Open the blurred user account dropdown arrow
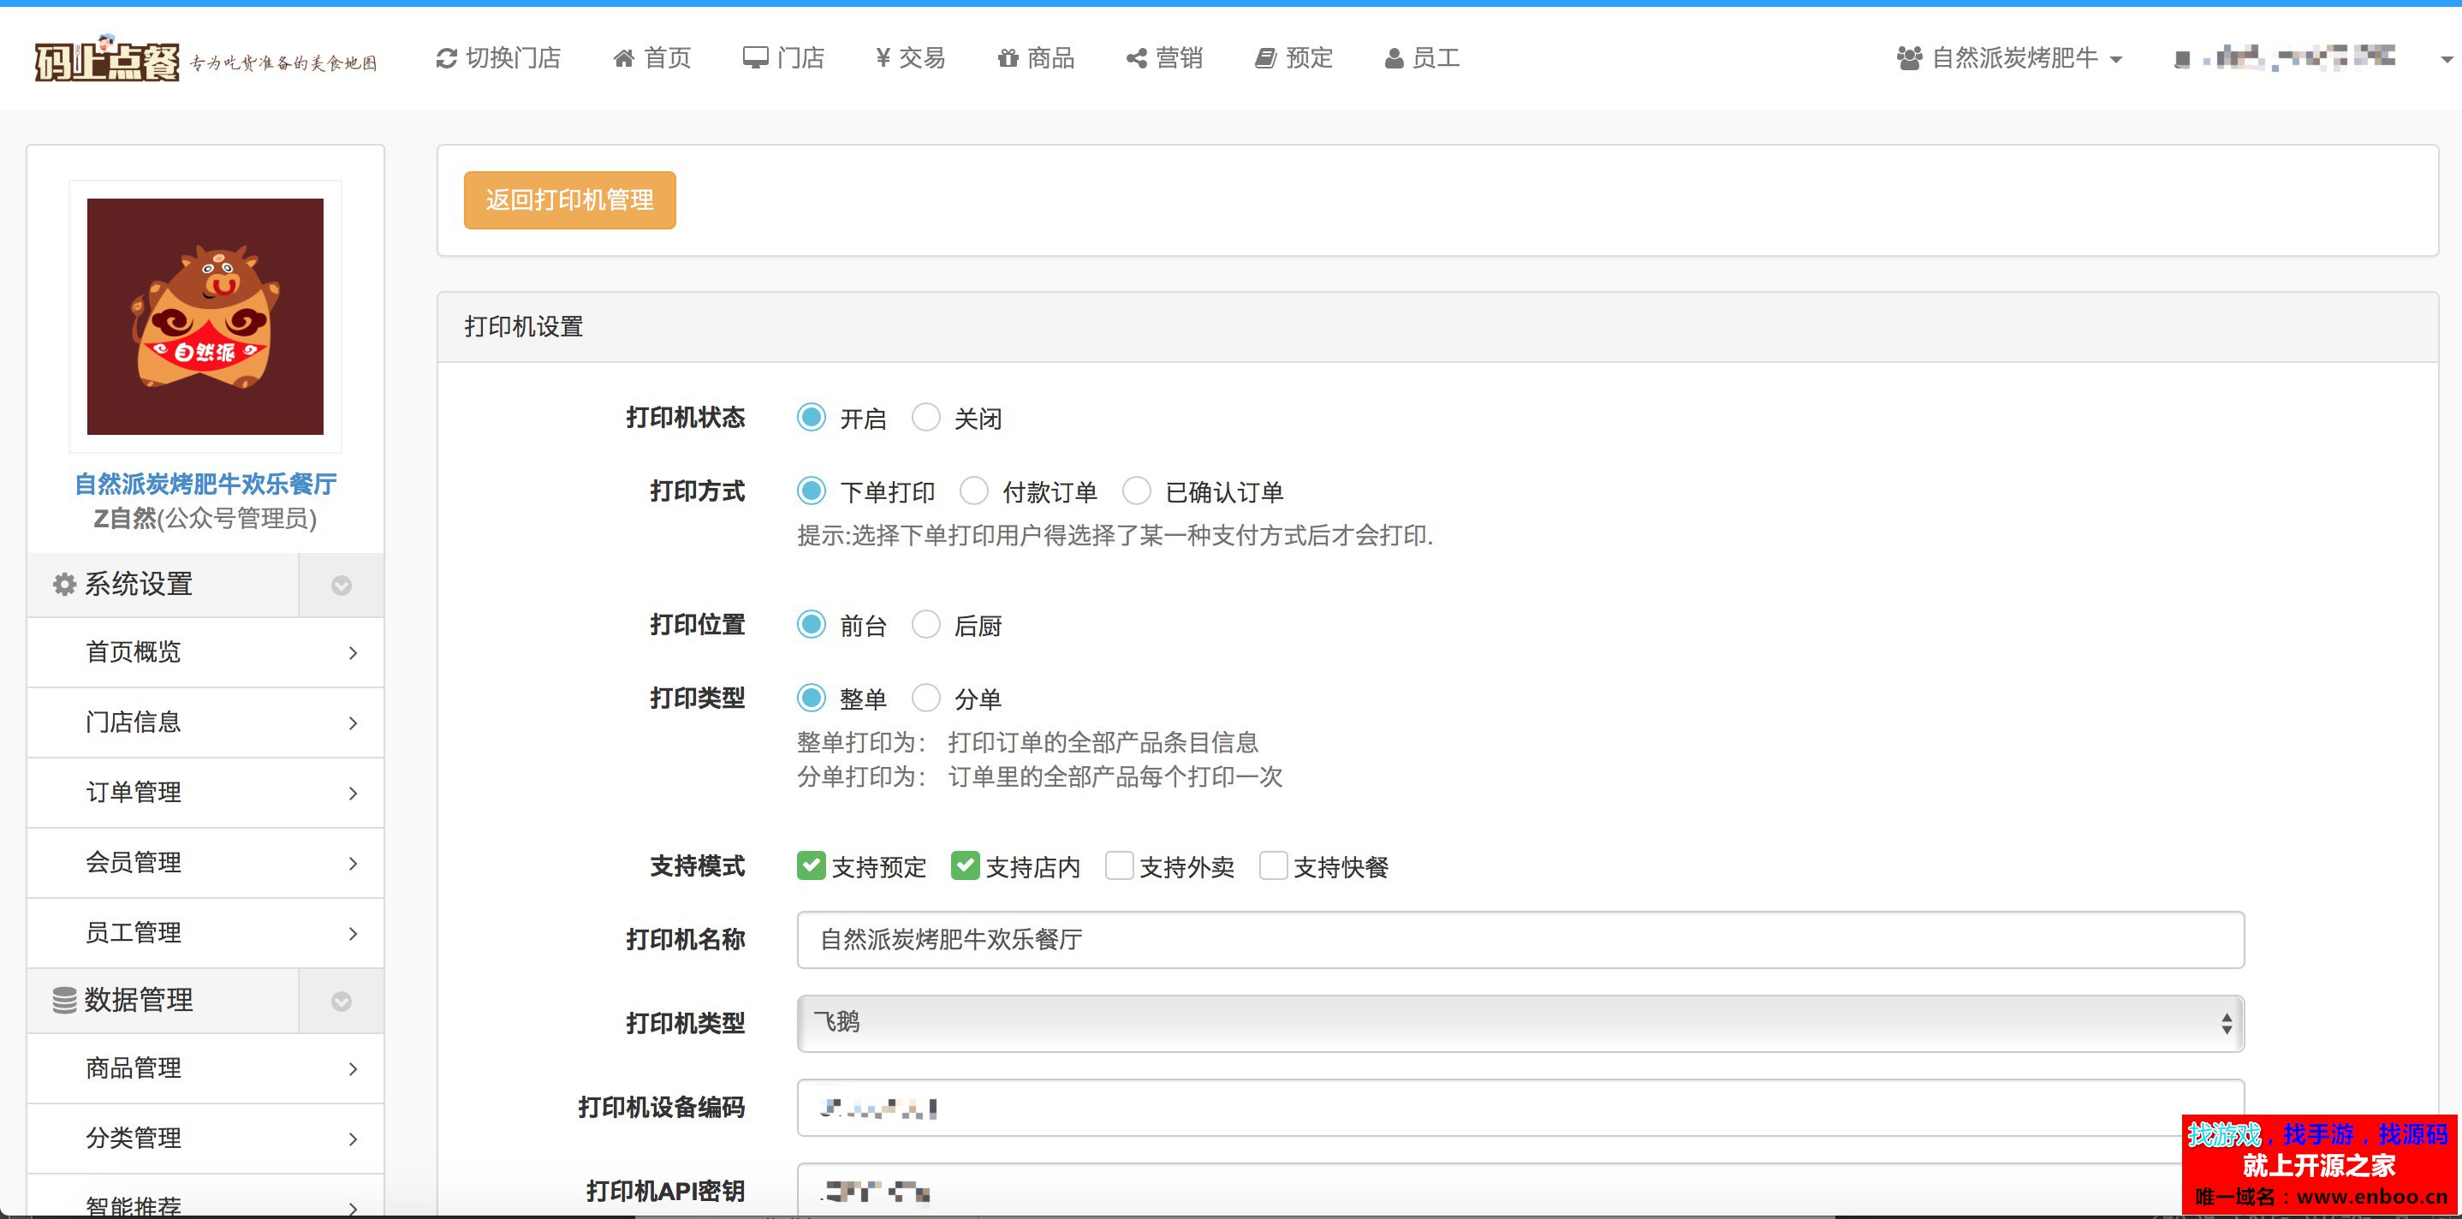Image resolution: width=2462 pixels, height=1219 pixels. click(x=2446, y=59)
